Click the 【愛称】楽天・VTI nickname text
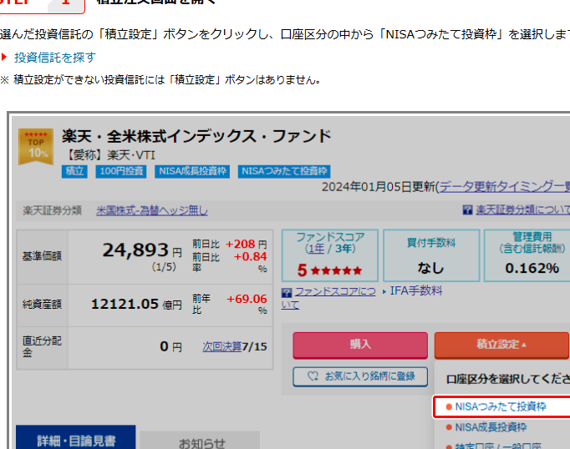Screen dimensions: 570x449 [x=110, y=155]
